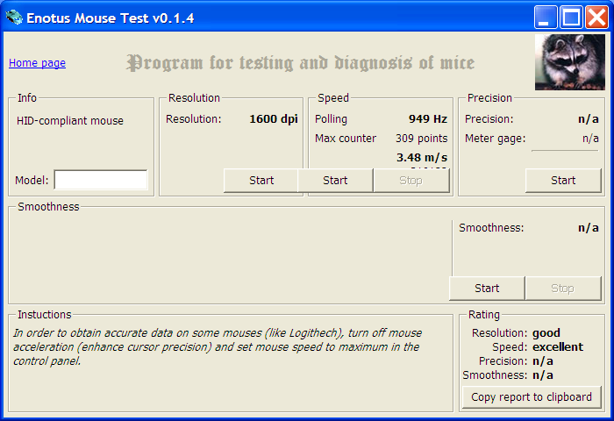Click the 1600 dpi resolution value
This screenshot has height=421, width=614.
pyautogui.click(x=274, y=119)
